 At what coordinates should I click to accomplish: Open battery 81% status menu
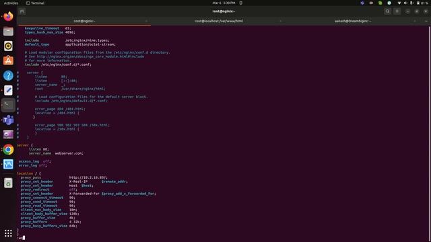point(422,3)
